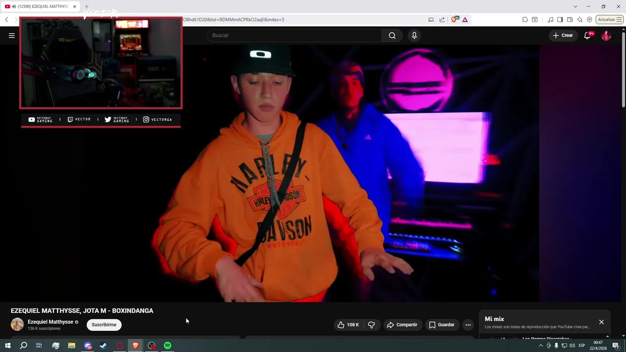Click the YouTube search magnifier button
Image resolution: width=626 pixels, height=352 pixels.
(x=392, y=35)
